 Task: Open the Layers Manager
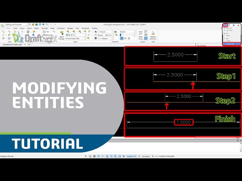[x=62, y=36]
